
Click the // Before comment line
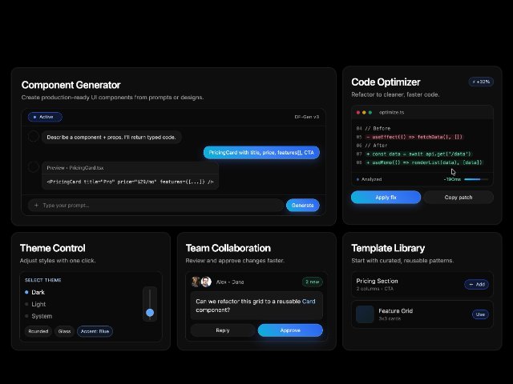tap(378, 128)
